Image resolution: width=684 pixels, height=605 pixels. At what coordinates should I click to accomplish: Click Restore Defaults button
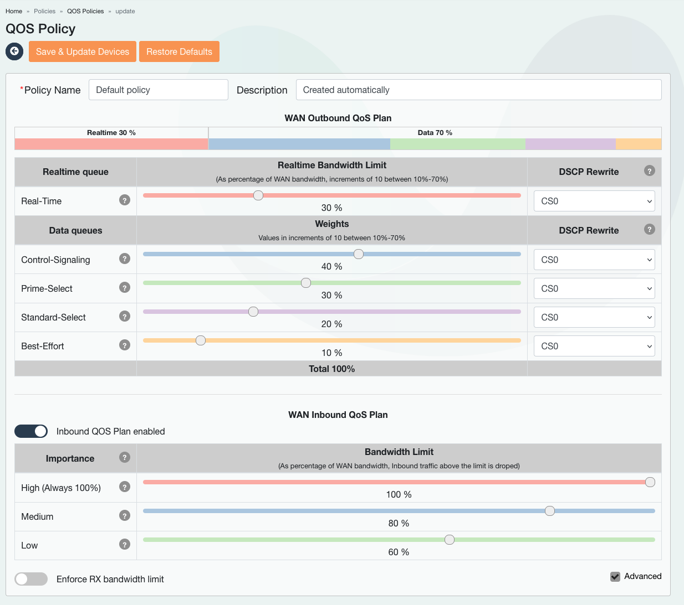click(x=179, y=51)
